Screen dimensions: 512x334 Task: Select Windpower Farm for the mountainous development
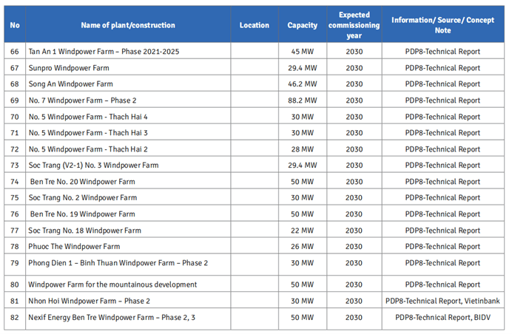point(112,284)
